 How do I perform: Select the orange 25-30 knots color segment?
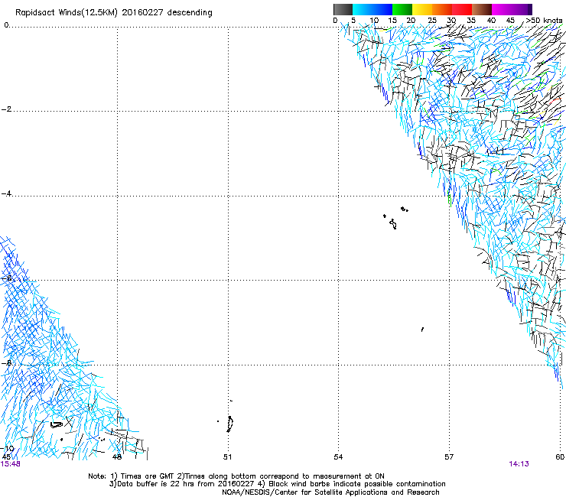442,9
